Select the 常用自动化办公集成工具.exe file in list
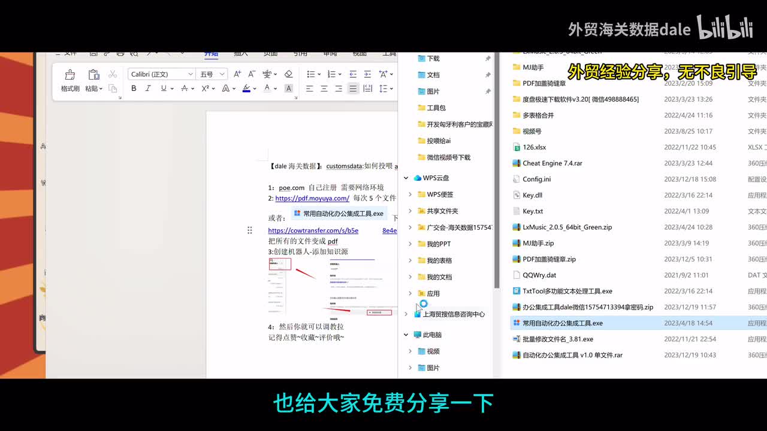 click(x=562, y=323)
